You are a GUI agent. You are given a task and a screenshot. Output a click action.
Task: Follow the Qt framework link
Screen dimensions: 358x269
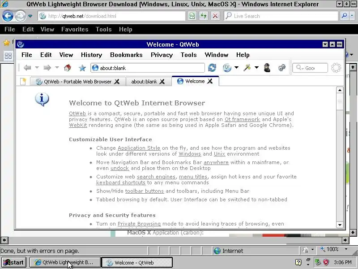click(x=242, y=119)
